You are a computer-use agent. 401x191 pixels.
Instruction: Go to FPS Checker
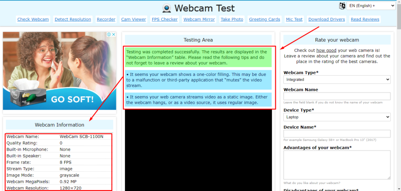point(165,20)
